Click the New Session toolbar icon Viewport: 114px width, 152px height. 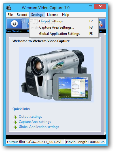[14, 24]
